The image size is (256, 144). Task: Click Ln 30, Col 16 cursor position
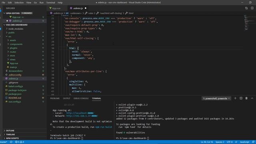[207, 142]
